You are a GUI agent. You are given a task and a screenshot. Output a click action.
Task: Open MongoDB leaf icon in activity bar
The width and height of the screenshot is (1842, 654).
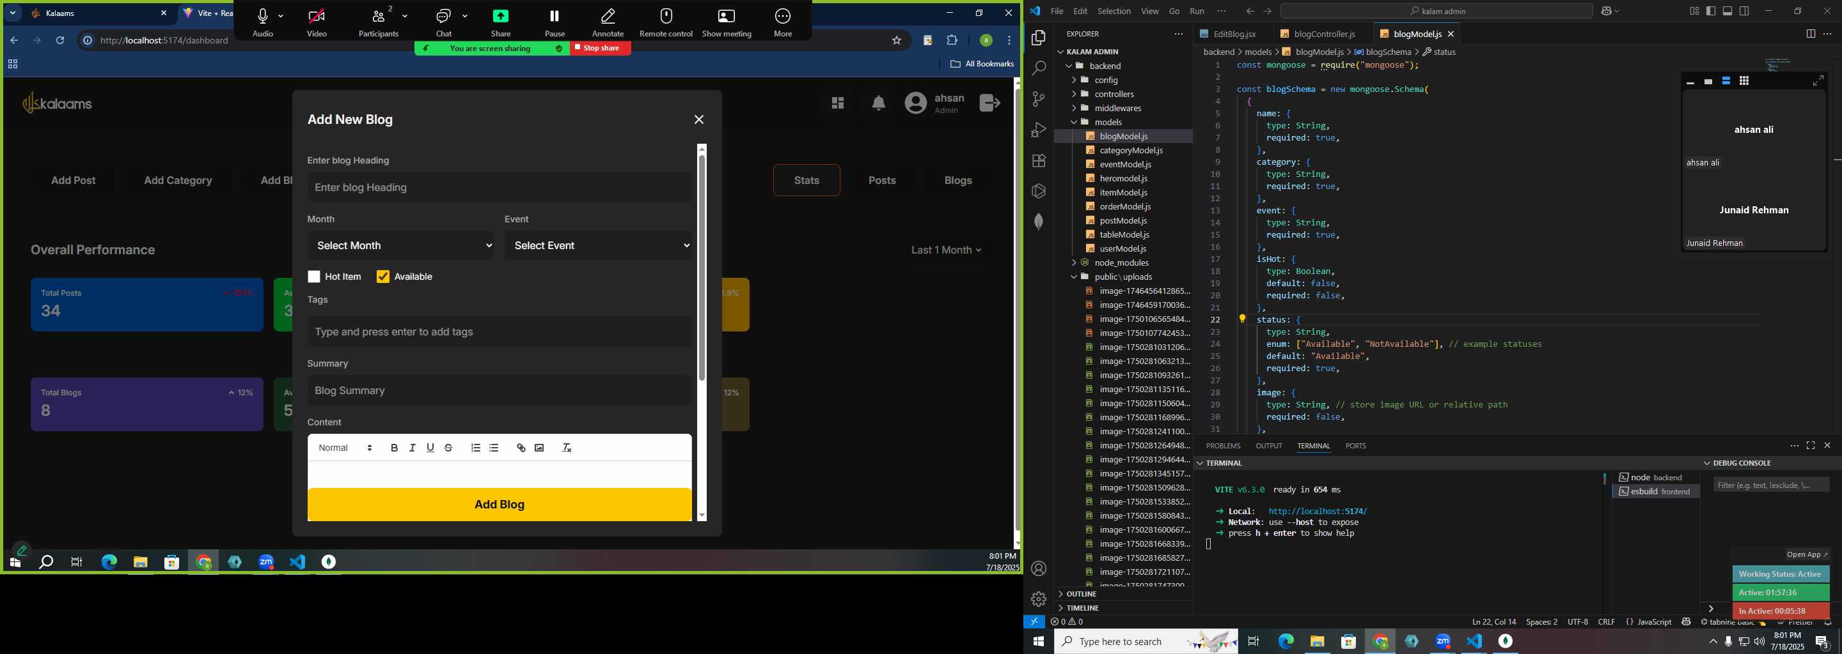(1039, 222)
